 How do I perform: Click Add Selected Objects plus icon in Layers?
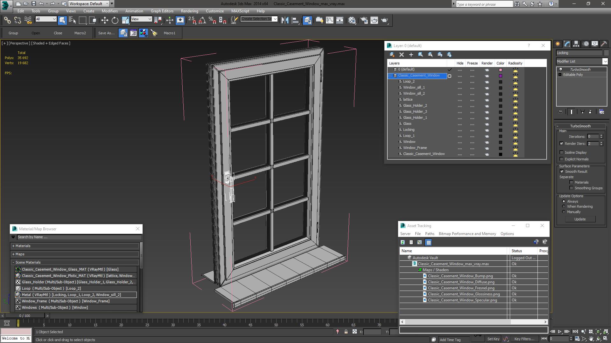[411, 55]
